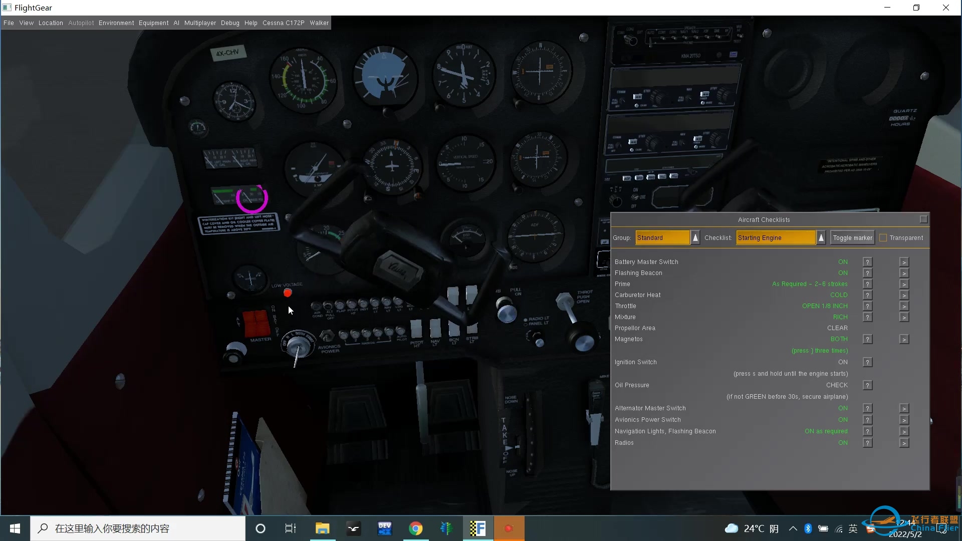The image size is (962, 541).
Task: Open the Group dropdown showing Standard
Action: 661,237
